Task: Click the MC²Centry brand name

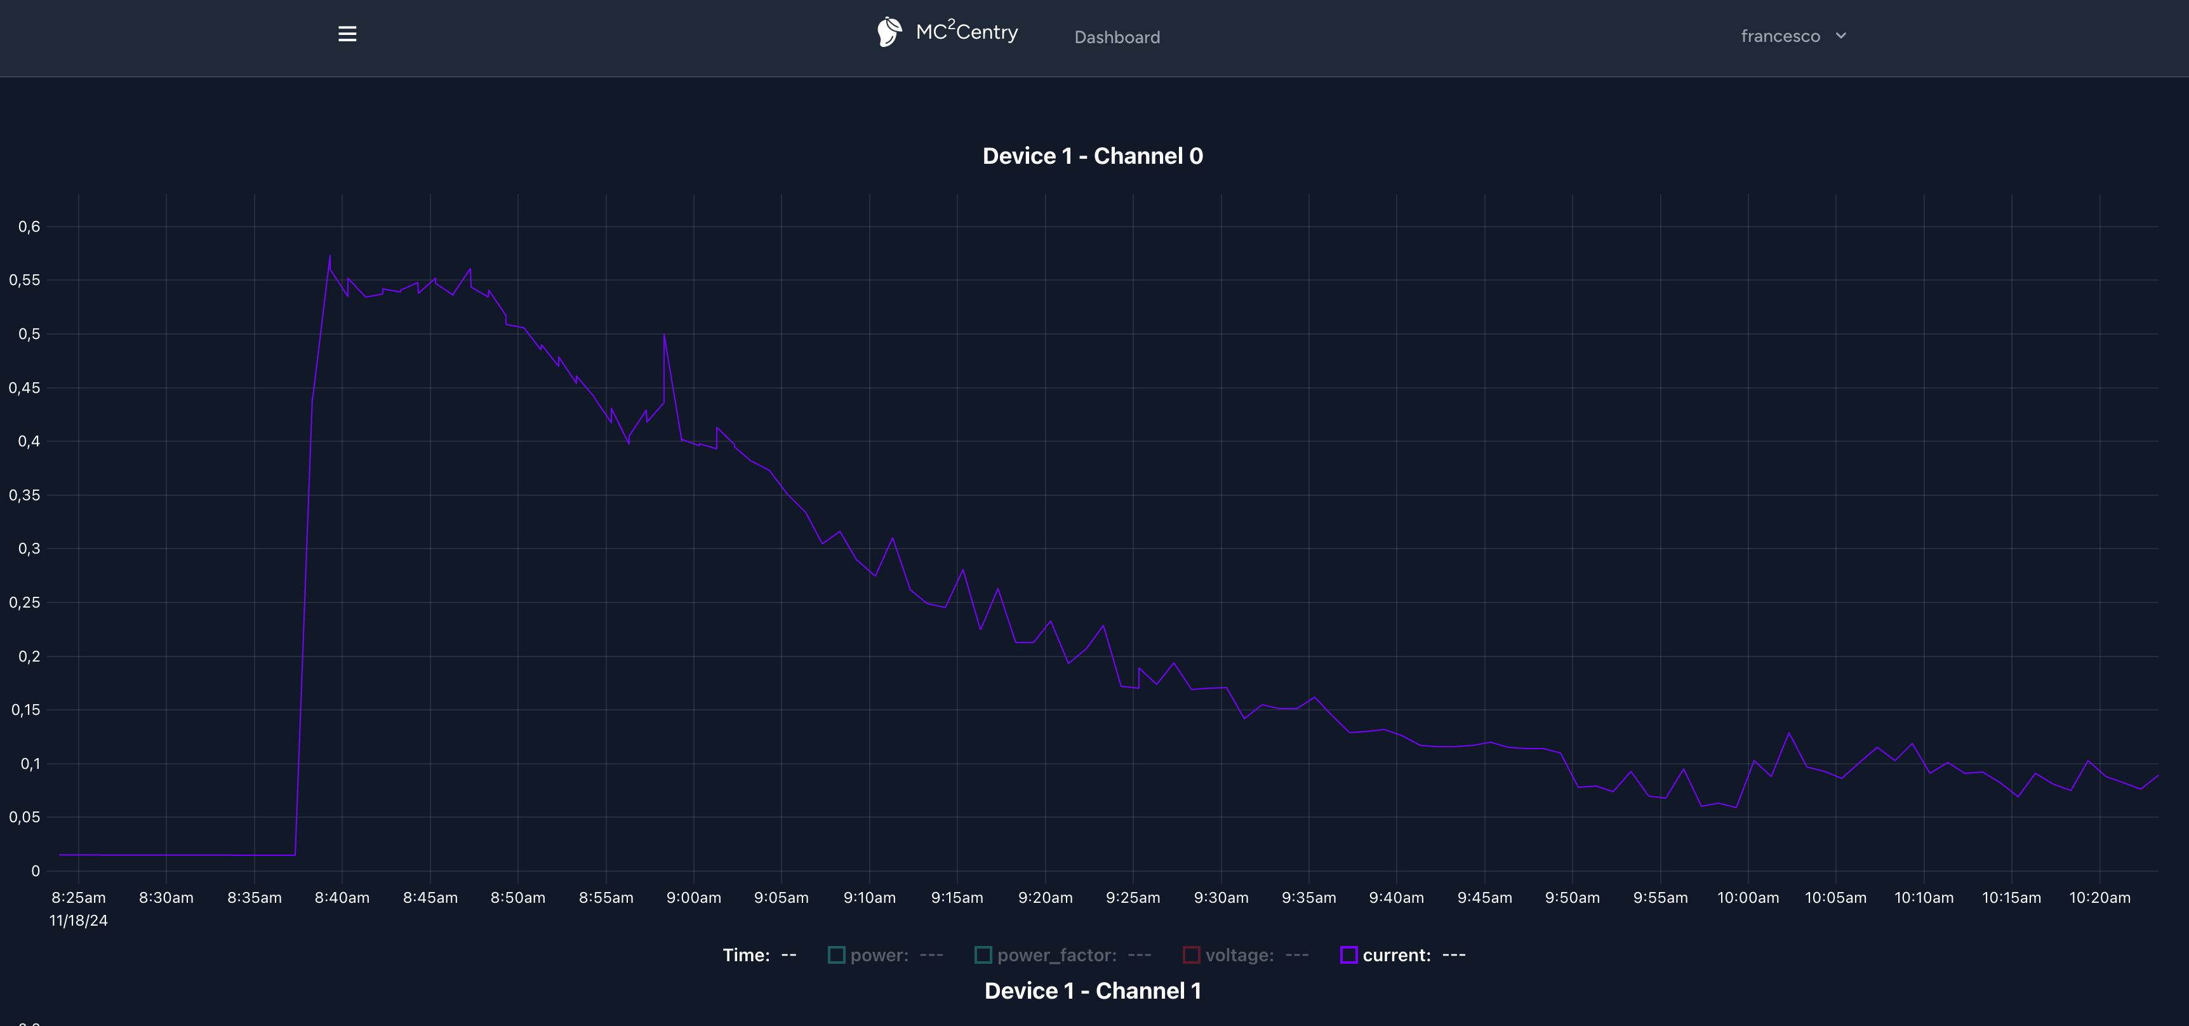Action: pyautogui.click(x=966, y=32)
